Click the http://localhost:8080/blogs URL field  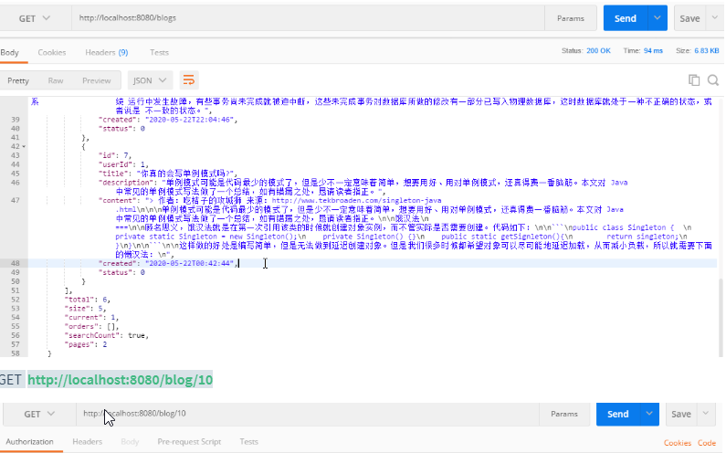tap(308, 18)
